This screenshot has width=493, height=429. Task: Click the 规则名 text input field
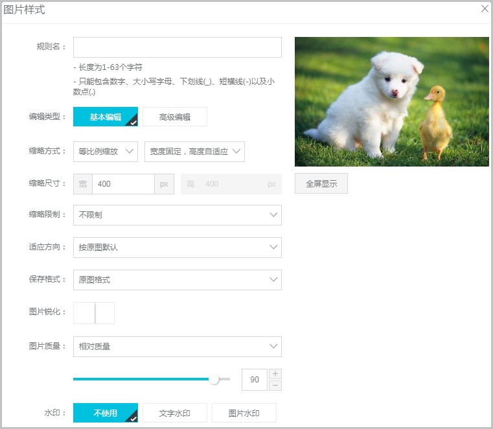pos(178,47)
